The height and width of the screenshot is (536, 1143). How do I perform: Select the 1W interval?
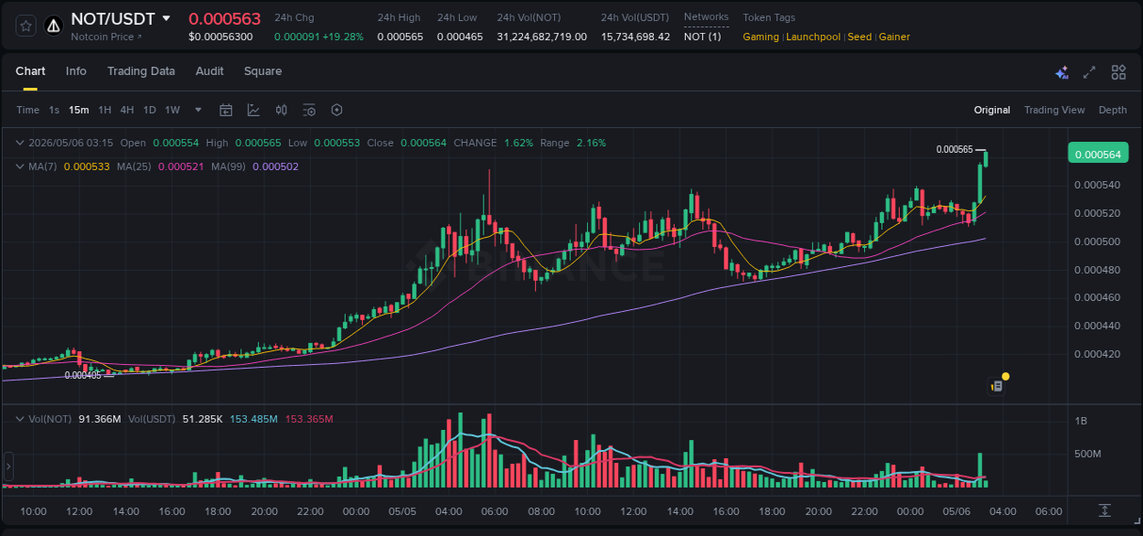172,110
